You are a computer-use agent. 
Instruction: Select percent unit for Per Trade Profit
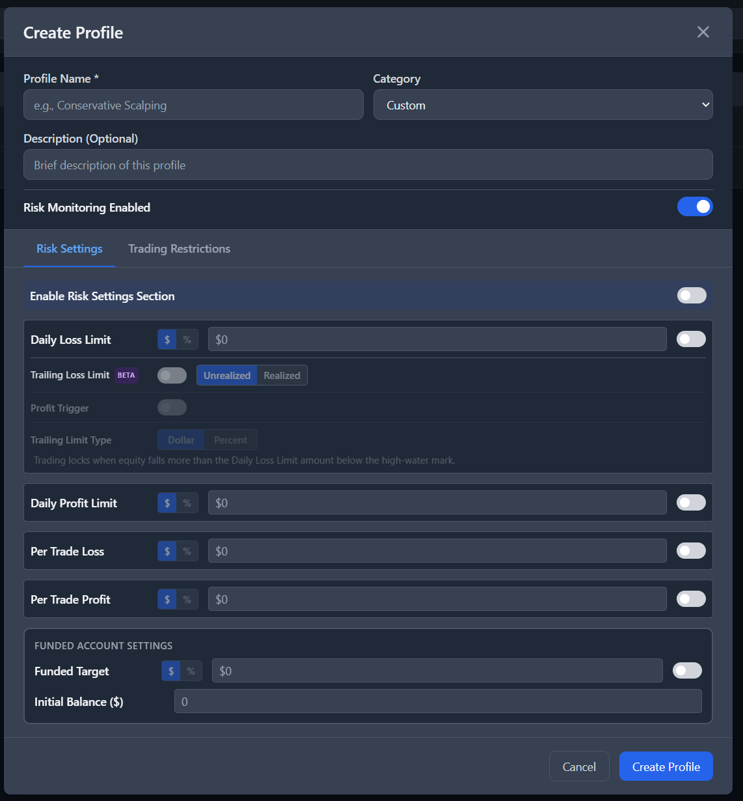click(187, 599)
